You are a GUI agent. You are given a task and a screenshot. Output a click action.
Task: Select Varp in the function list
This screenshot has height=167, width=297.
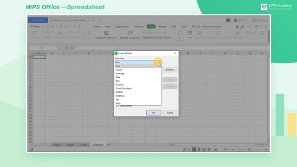[138, 103]
